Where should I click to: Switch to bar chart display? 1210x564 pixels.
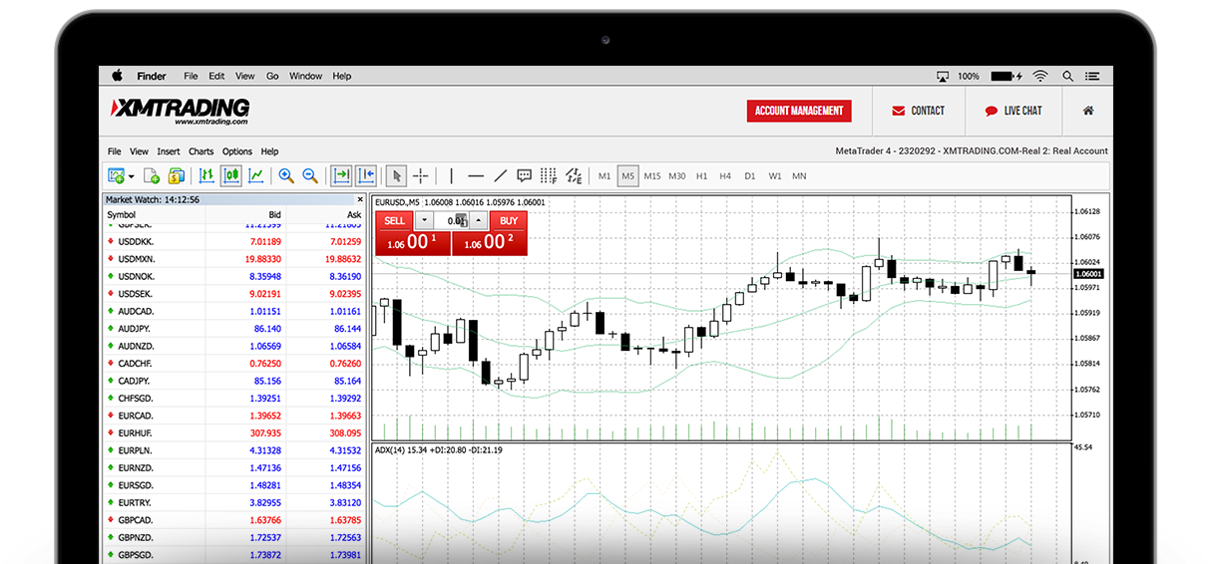pyautogui.click(x=207, y=176)
